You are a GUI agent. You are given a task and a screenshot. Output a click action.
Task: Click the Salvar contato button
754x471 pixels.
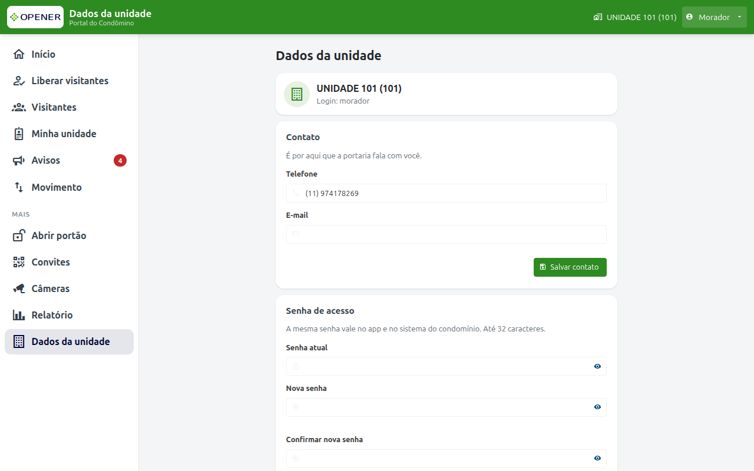click(570, 267)
